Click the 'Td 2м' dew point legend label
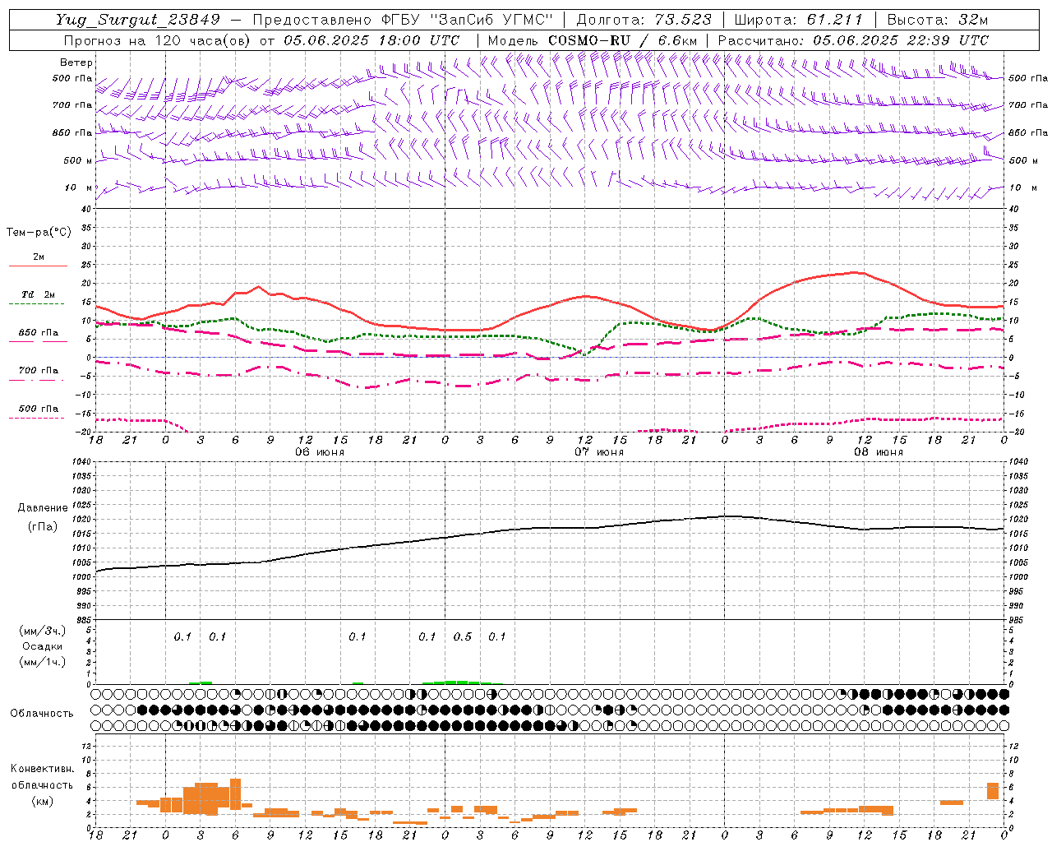This screenshot has width=1052, height=842. 39,294
